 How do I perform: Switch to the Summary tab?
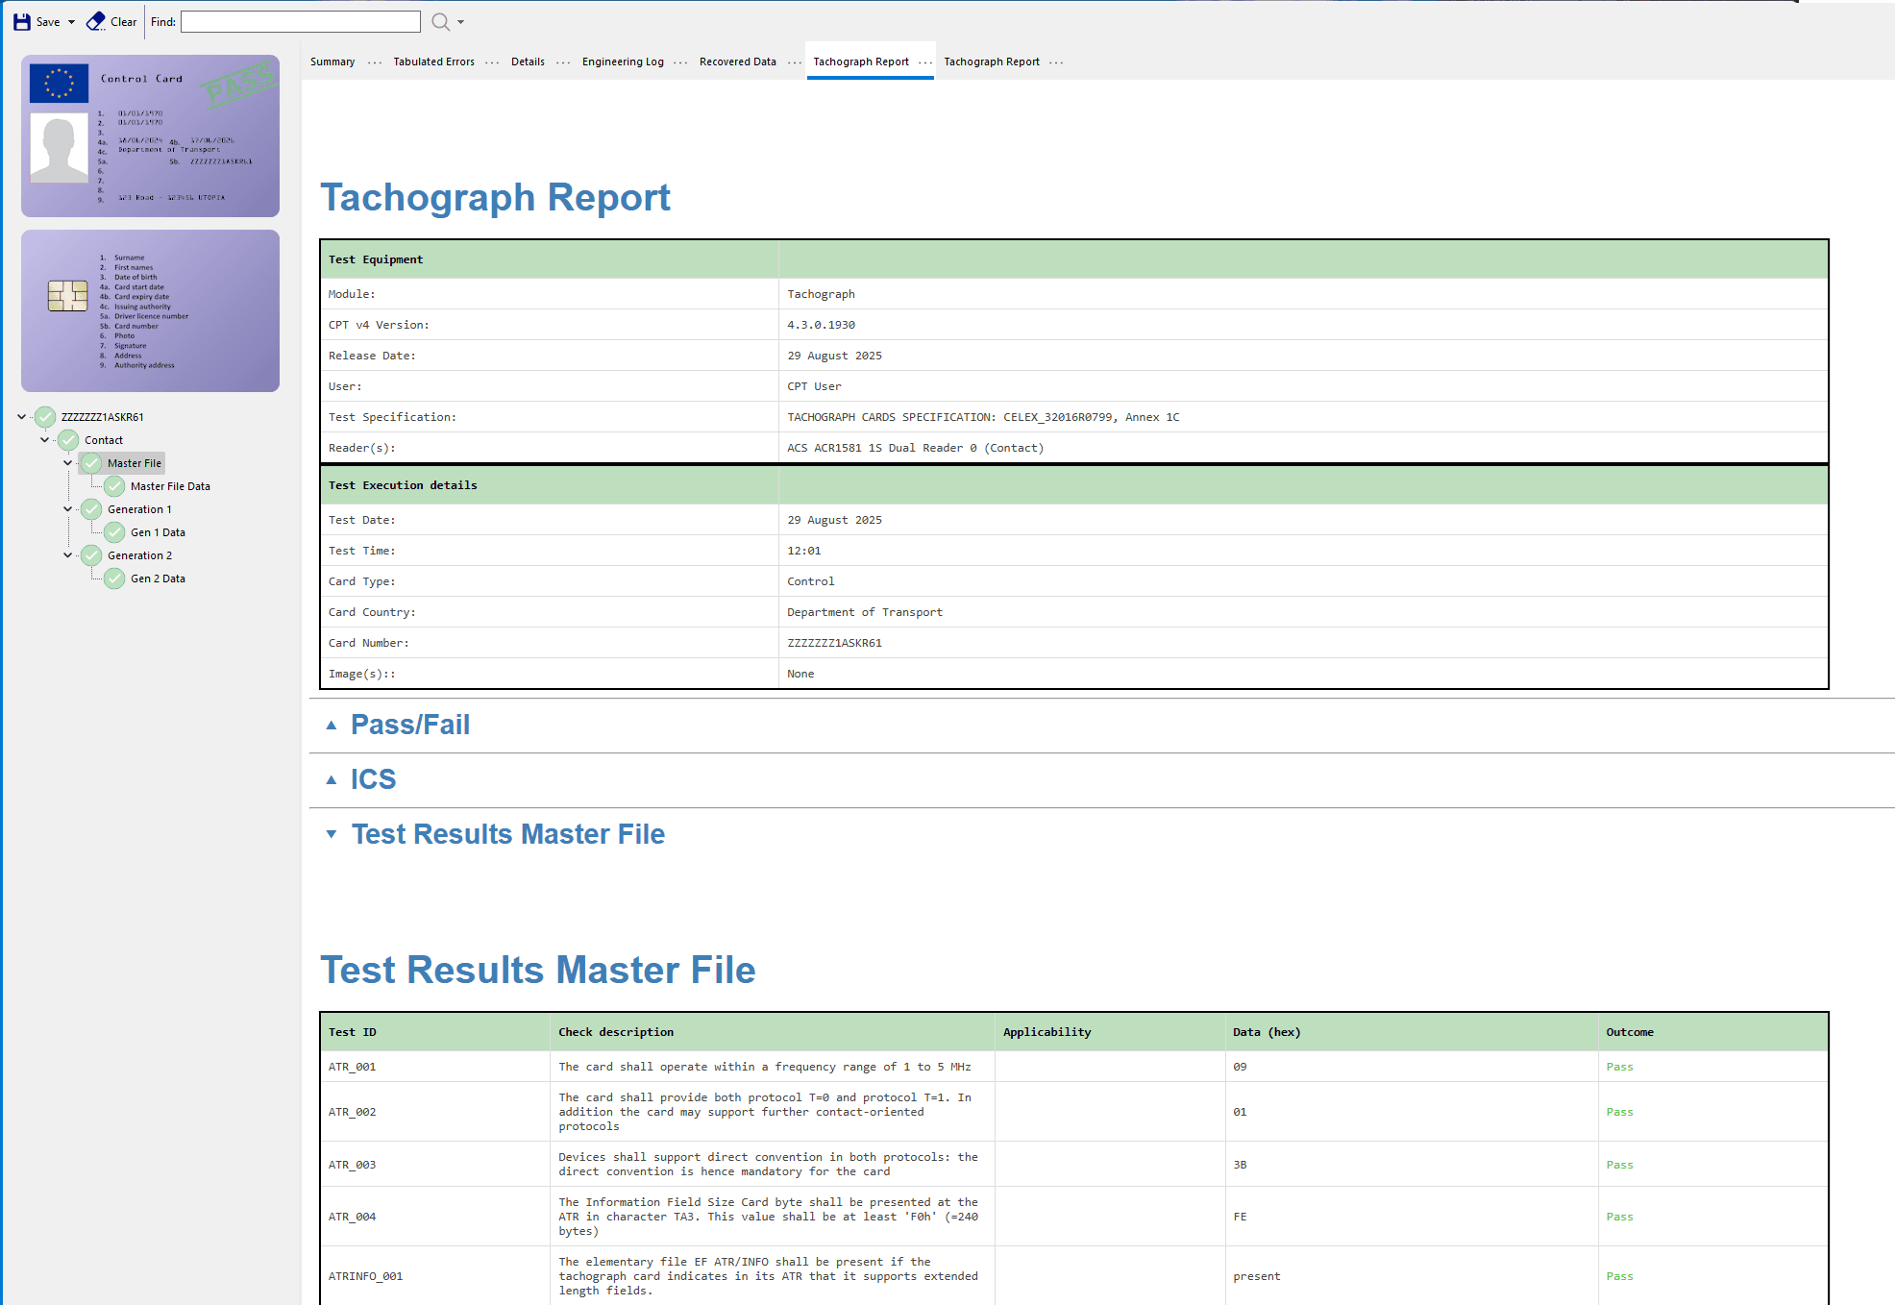[x=332, y=61]
